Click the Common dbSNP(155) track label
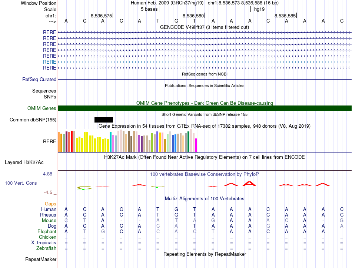 33,120
